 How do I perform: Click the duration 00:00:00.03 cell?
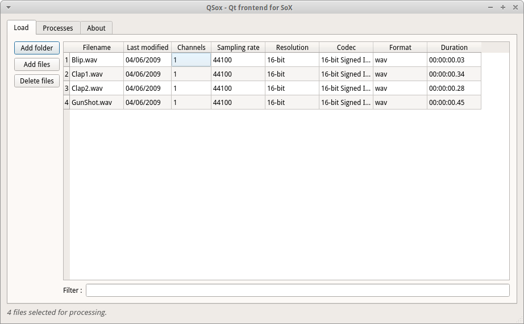coord(454,60)
